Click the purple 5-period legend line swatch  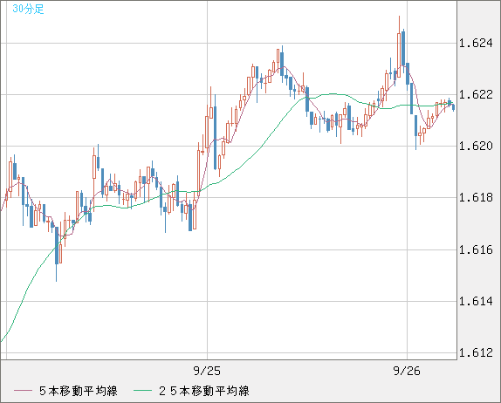tap(24, 391)
